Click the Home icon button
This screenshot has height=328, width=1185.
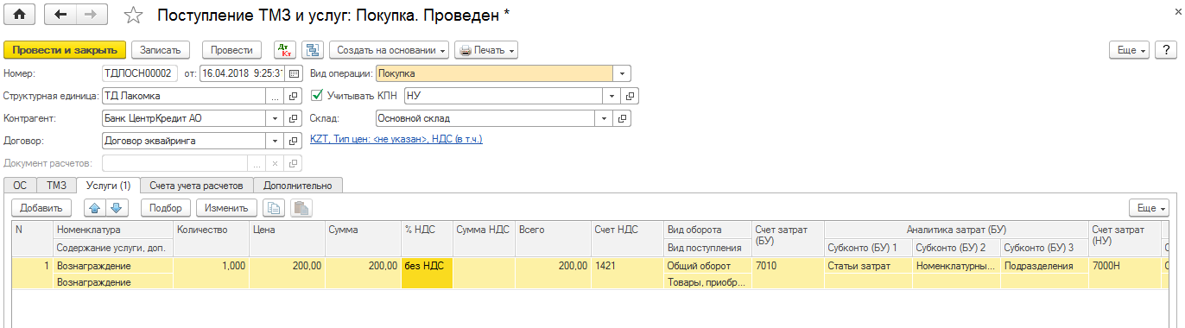coord(20,15)
